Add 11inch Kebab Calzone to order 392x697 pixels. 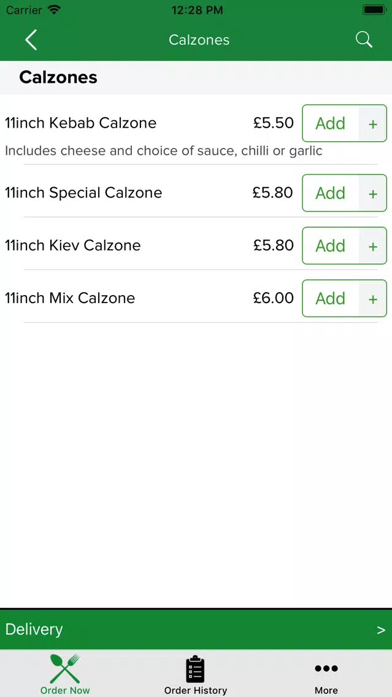[331, 123]
